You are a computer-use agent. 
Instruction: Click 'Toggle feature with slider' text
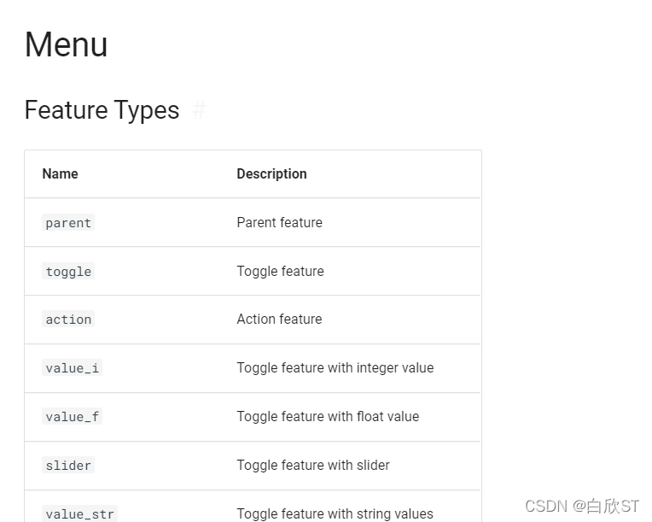[313, 466]
